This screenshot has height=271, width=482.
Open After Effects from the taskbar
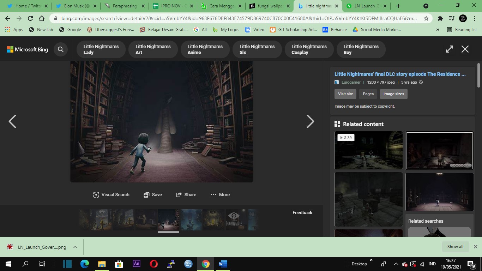click(137, 264)
